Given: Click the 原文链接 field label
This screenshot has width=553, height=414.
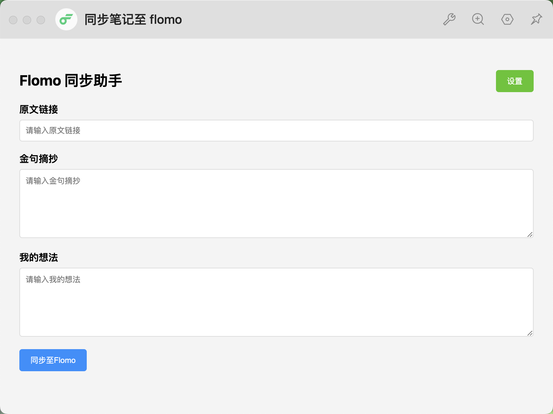Looking at the screenshot, I should click(39, 109).
